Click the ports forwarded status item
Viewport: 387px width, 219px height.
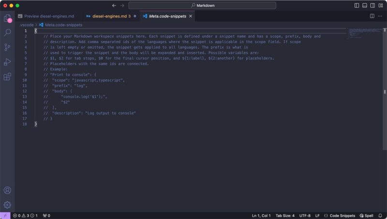coord(46,216)
